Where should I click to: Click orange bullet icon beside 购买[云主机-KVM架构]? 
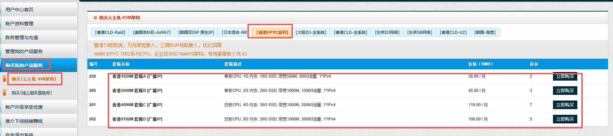tap(4, 79)
